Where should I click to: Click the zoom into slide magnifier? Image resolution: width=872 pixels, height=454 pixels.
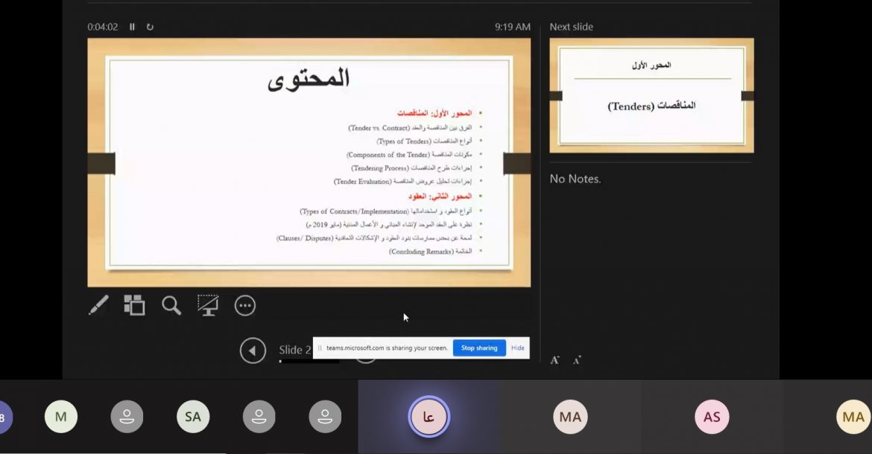pos(171,305)
